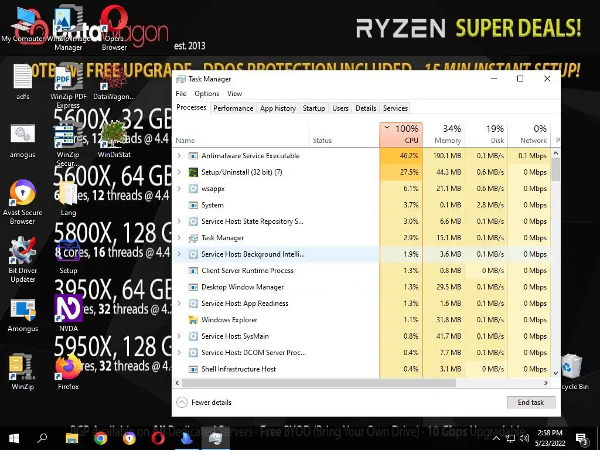Open the View menu
This screenshot has height=450, width=600.
click(x=234, y=94)
